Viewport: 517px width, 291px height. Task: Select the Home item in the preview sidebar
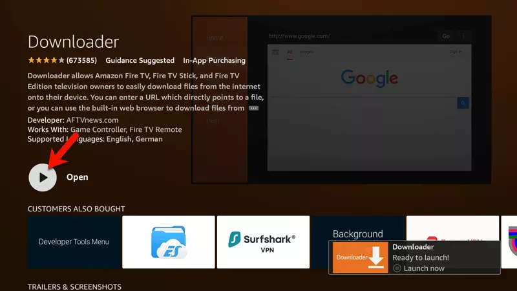tap(215, 38)
